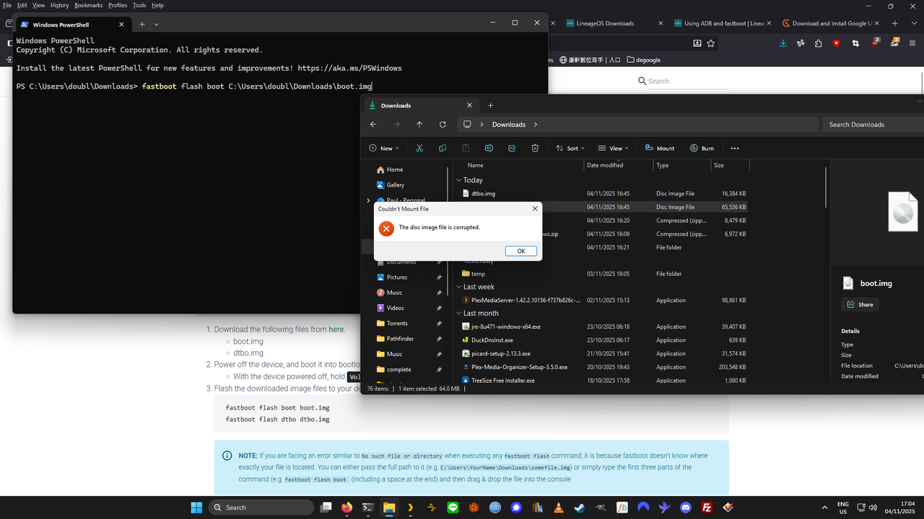Select the Rename icon in the toolbar
924x519 pixels.
tap(489, 148)
